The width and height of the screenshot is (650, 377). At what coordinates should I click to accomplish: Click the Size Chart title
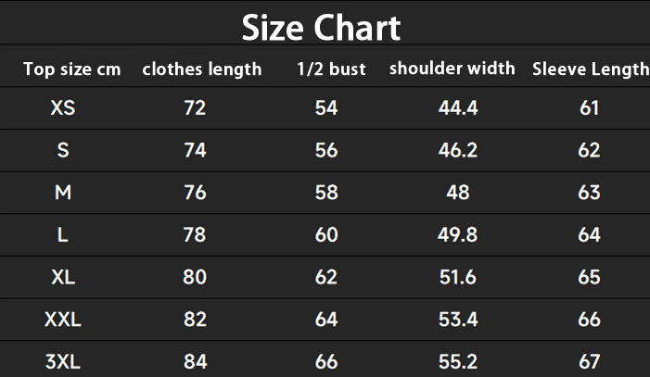(321, 28)
